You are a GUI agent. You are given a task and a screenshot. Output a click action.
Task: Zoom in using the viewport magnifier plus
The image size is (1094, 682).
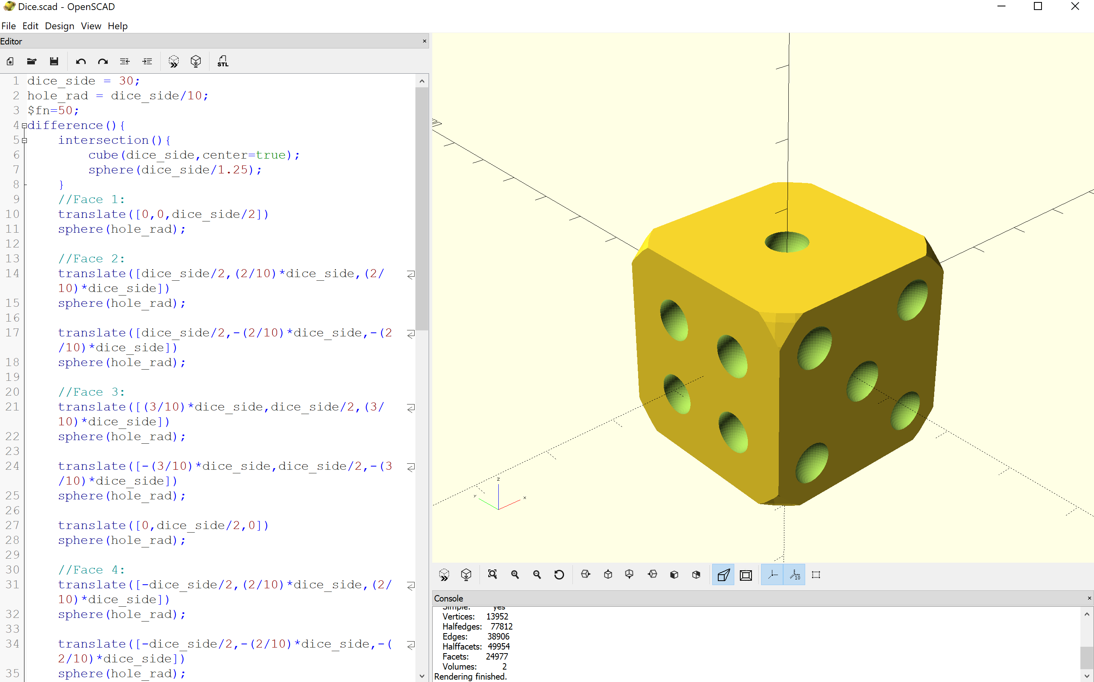pyautogui.click(x=515, y=574)
